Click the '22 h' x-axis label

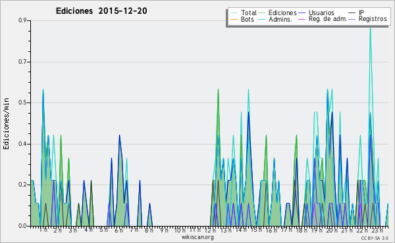tap(362, 231)
